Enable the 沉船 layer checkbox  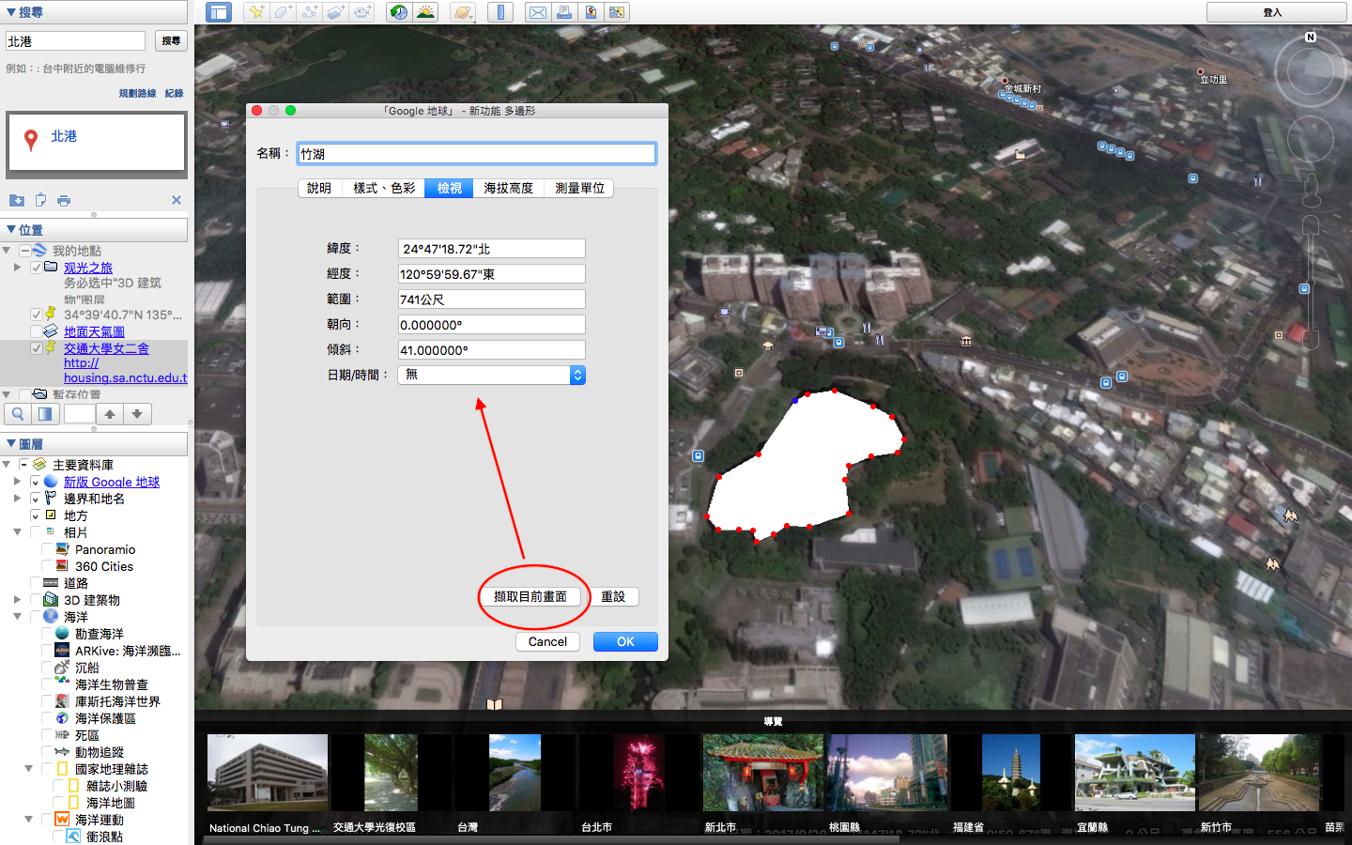[x=47, y=668]
